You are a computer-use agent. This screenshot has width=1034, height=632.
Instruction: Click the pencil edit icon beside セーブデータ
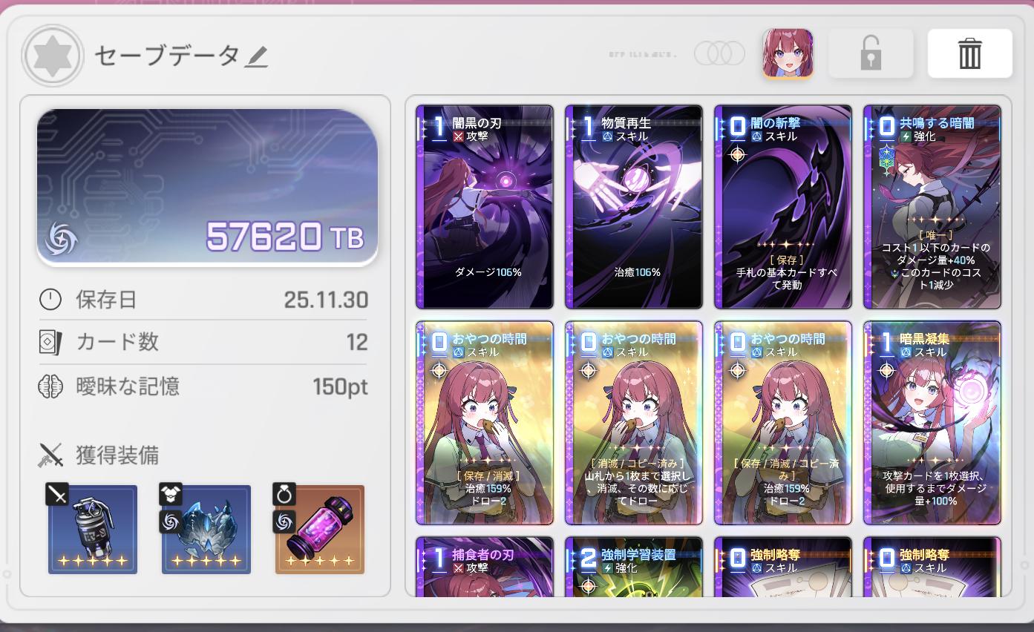(256, 57)
